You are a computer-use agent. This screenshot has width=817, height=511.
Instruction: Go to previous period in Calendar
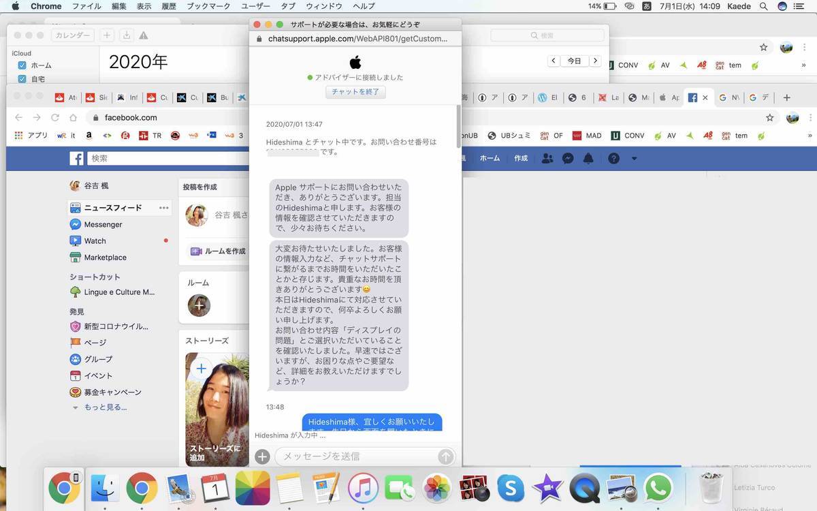(554, 61)
